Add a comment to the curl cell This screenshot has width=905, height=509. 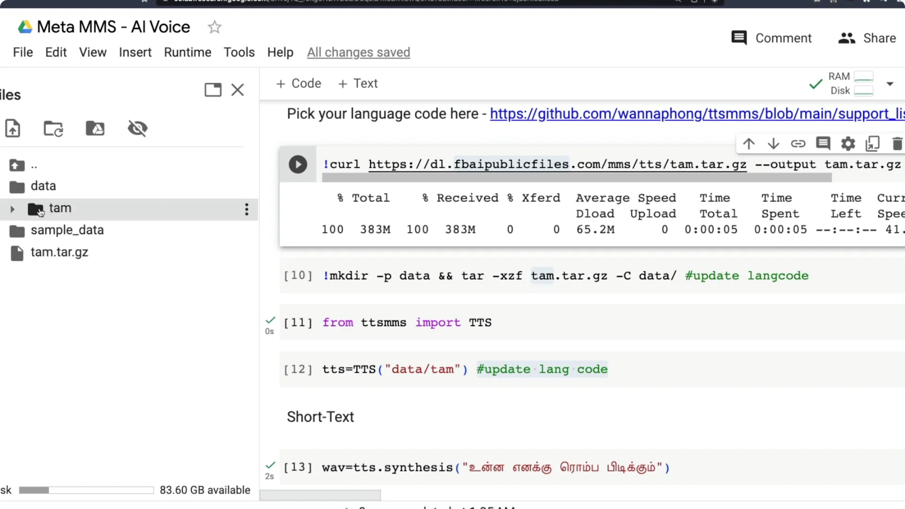click(823, 144)
